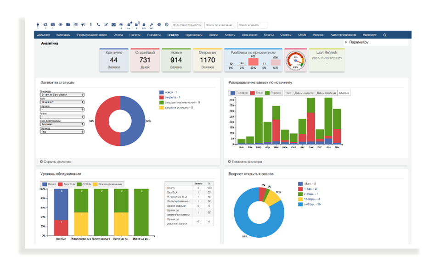Click the Скрыть фильтры link
The height and width of the screenshot is (272, 439).
point(56,162)
